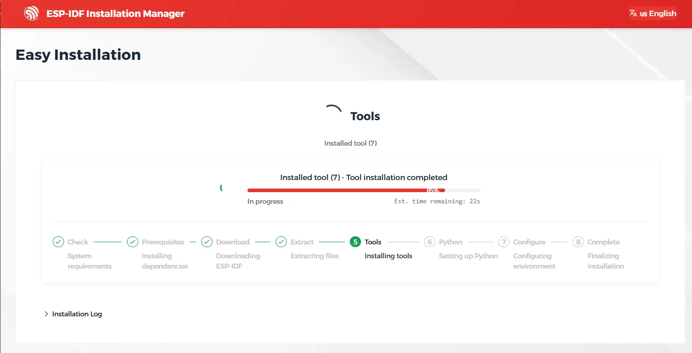Click the Check step checkmark icon
692x353 pixels.
tap(58, 242)
